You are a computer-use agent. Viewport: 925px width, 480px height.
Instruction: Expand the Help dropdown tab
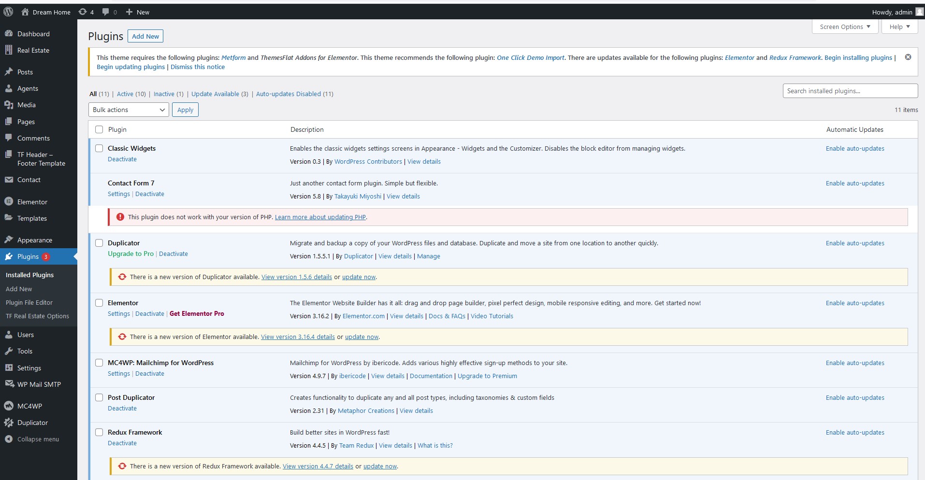click(x=899, y=27)
